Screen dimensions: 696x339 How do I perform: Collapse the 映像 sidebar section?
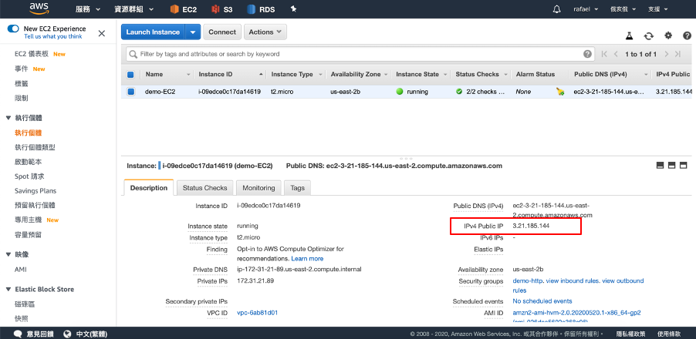tap(8, 254)
